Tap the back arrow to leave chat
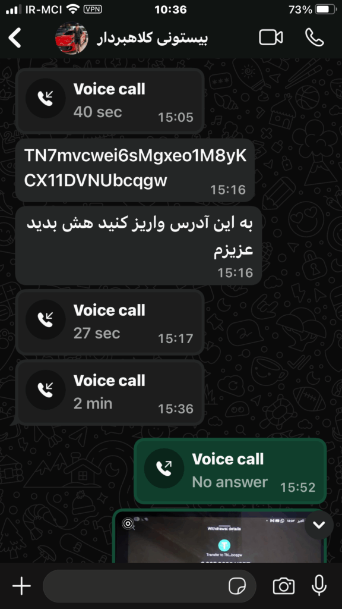The height and width of the screenshot is (609, 342). (15, 38)
